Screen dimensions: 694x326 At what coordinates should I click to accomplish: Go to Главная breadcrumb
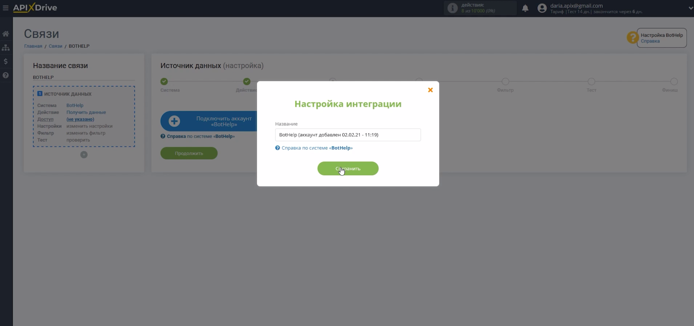33,46
